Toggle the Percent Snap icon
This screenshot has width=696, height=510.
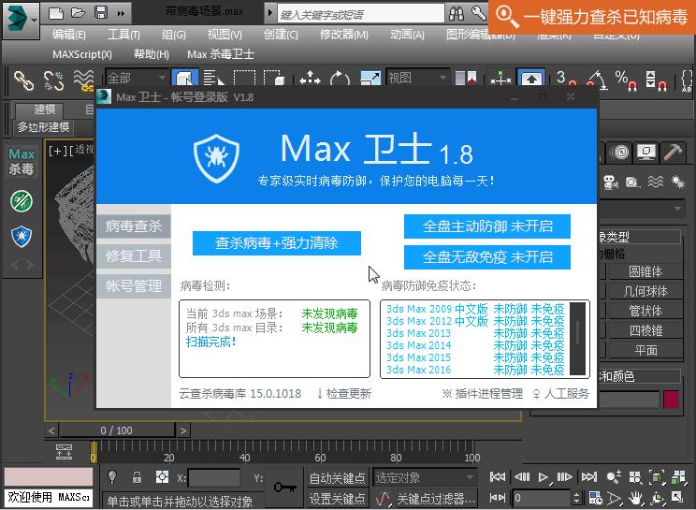pos(626,80)
